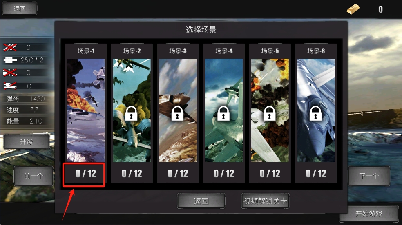The height and width of the screenshot is (225, 402).
Task: Click the gold bar currency icon
Action: (353, 9)
